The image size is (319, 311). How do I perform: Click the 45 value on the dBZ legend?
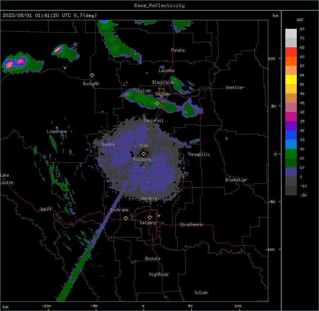[302, 103]
